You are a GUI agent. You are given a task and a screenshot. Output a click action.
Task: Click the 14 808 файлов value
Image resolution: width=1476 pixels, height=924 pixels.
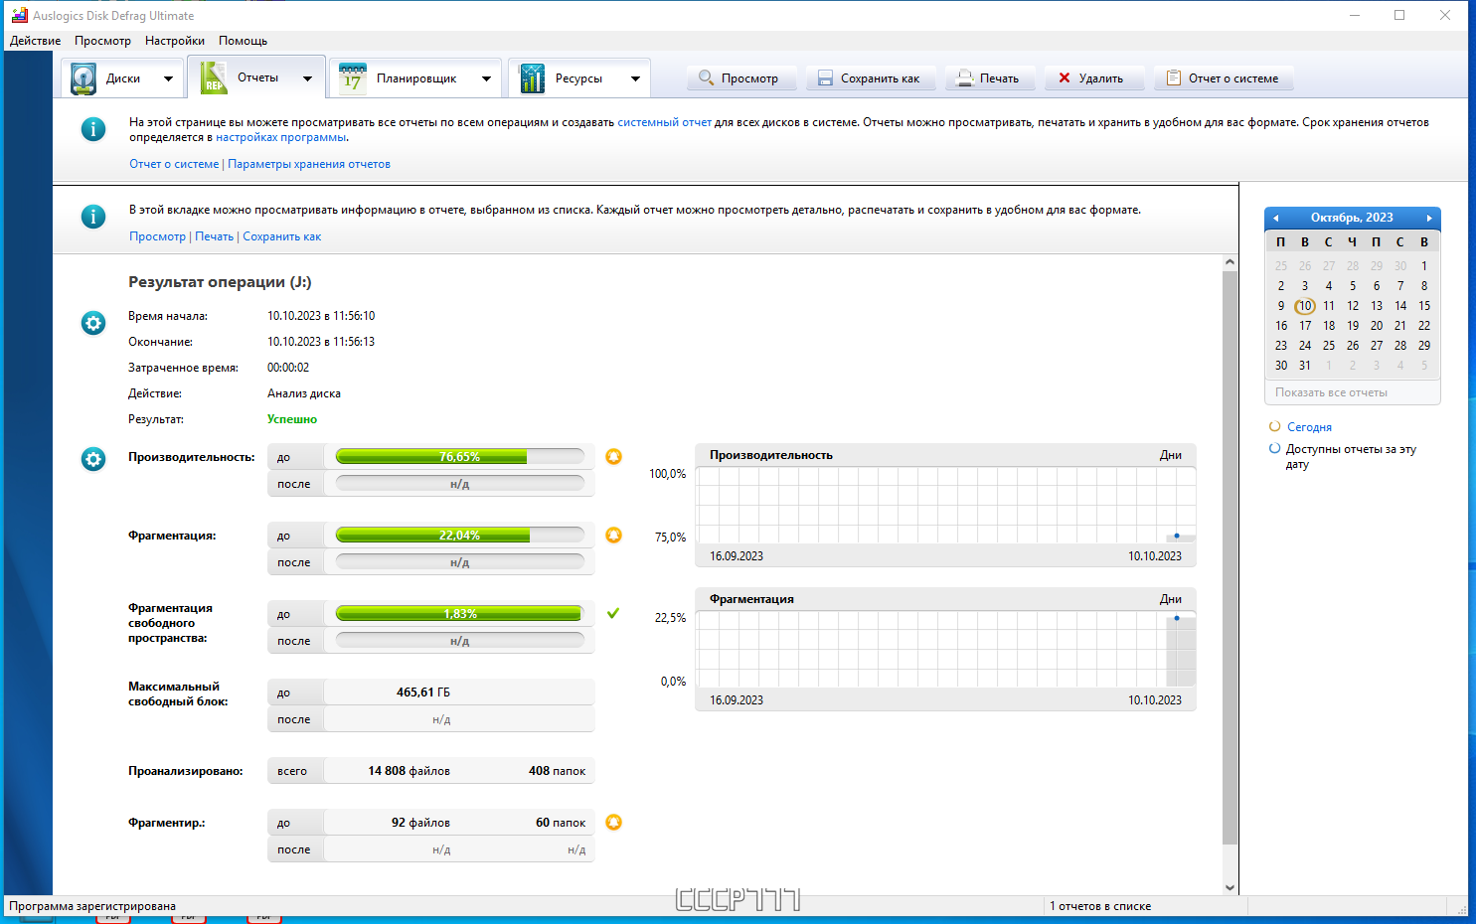[409, 771]
